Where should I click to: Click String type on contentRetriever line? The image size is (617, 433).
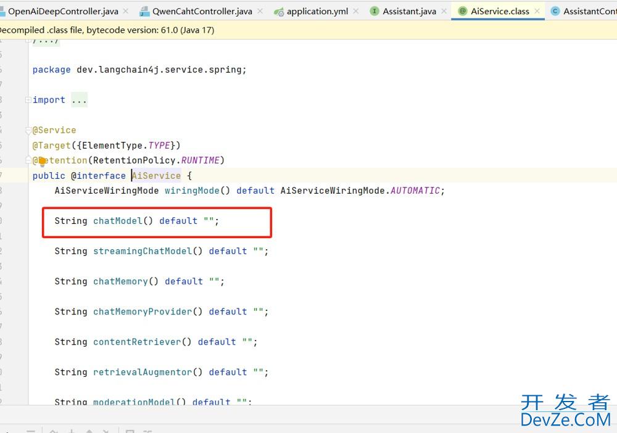click(71, 342)
